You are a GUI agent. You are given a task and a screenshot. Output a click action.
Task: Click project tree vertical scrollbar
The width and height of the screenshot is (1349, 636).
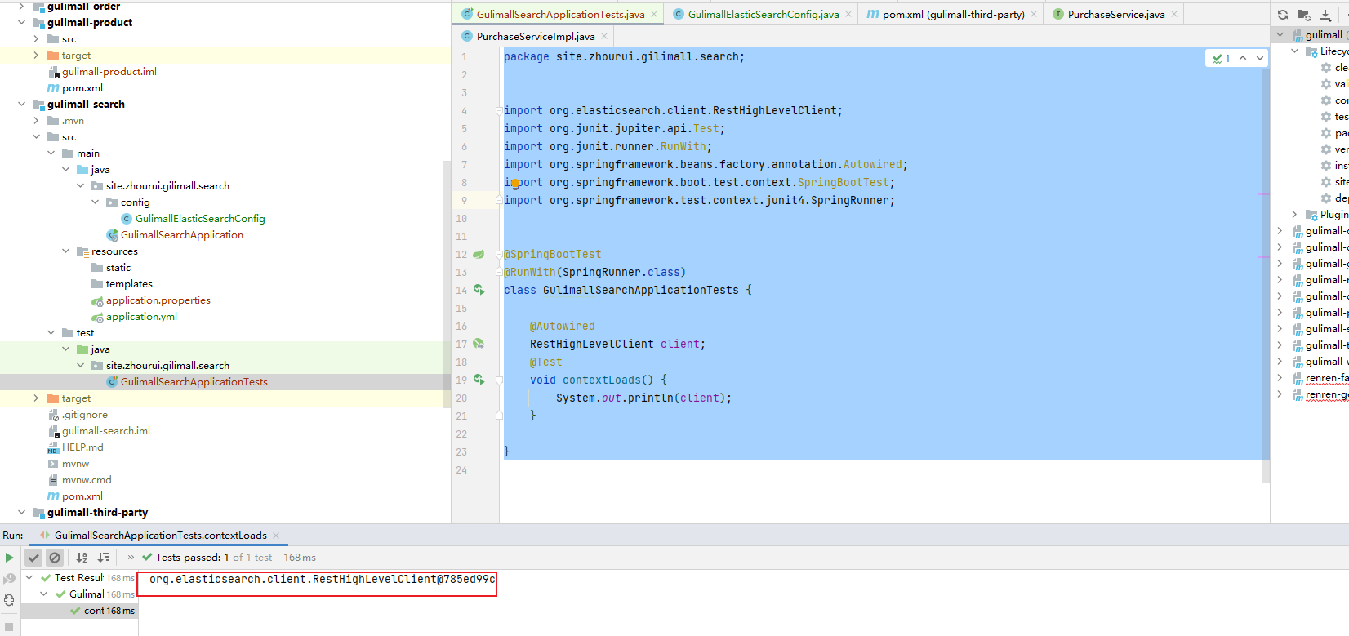tap(446, 283)
